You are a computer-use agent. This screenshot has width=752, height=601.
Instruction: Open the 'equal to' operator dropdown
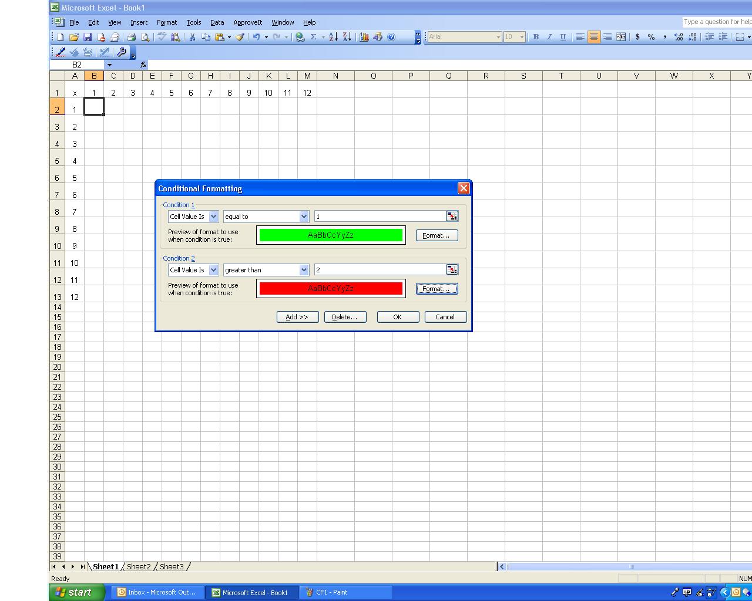coord(304,217)
